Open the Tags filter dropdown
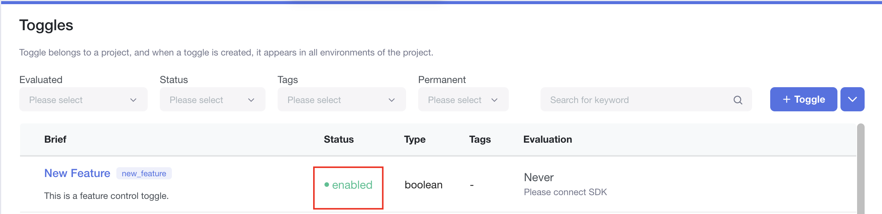 [x=341, y=100]
